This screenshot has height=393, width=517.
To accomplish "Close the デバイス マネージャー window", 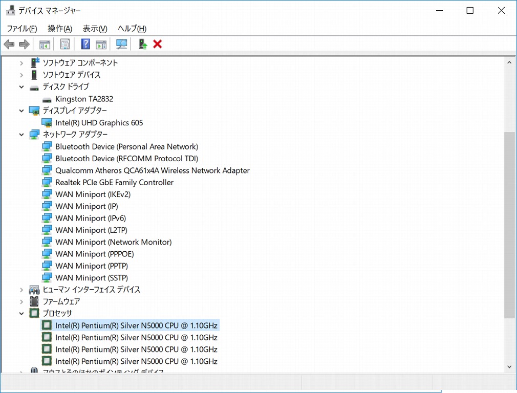I will [x=501, y=11].
